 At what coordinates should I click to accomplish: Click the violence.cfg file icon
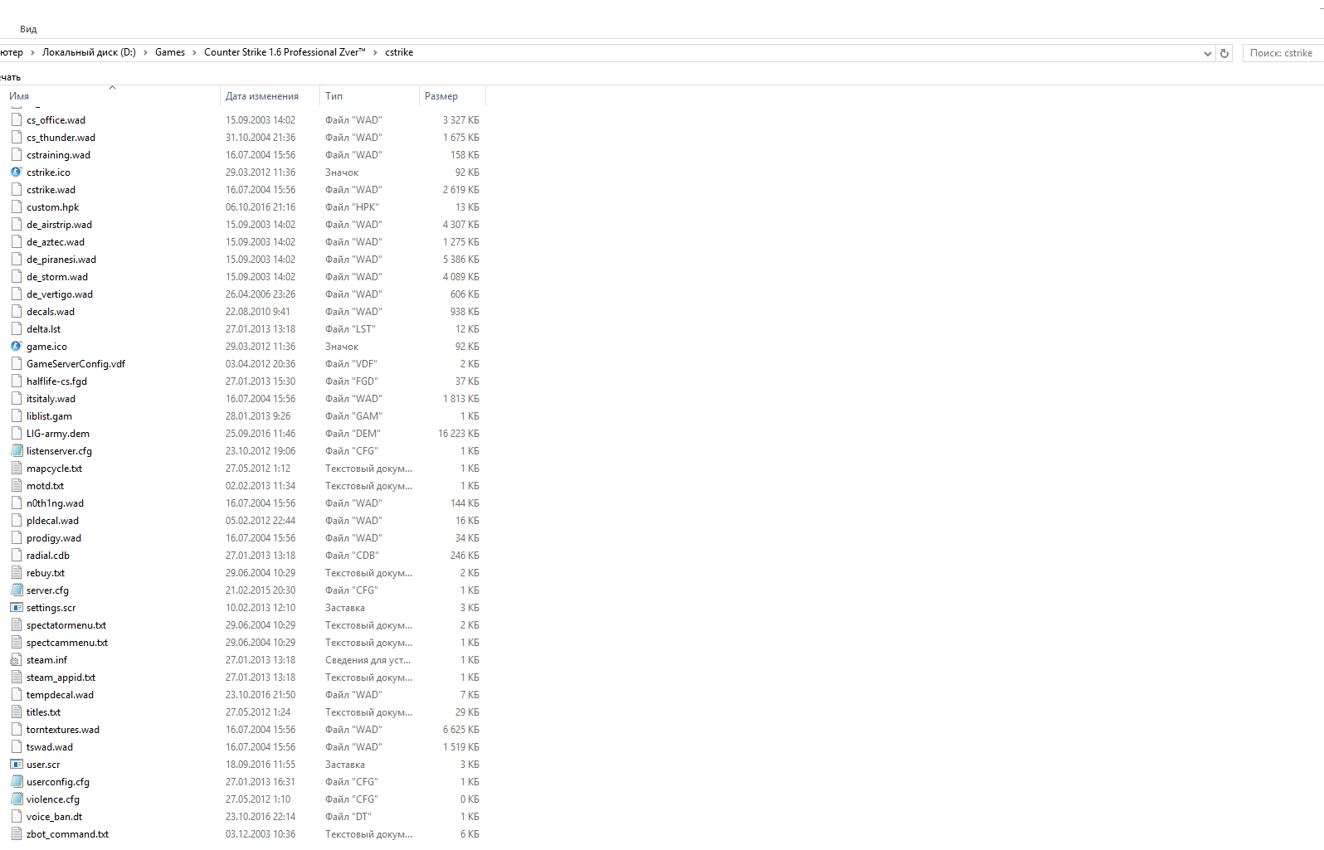click(x=16, y=799)
